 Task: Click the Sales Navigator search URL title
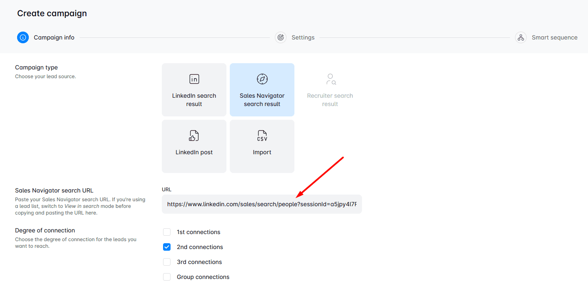pyautogui.click(x=54, y=190)
